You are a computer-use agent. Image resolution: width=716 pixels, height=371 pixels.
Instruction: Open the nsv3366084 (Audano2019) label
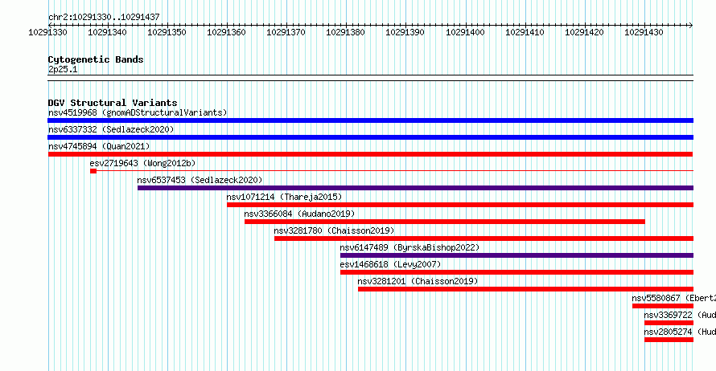coord(299,214)
